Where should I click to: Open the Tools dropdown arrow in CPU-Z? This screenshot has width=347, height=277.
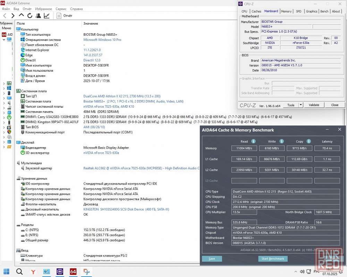click(x=301, y=105)
